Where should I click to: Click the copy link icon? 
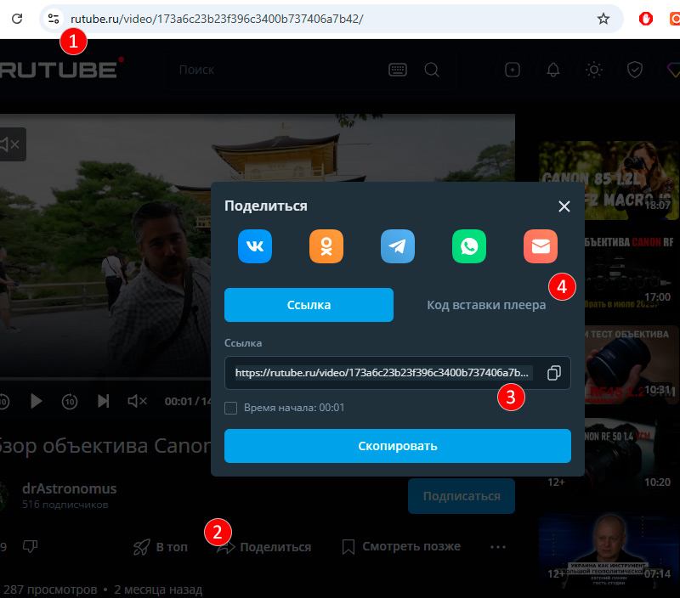pos(553,373)
